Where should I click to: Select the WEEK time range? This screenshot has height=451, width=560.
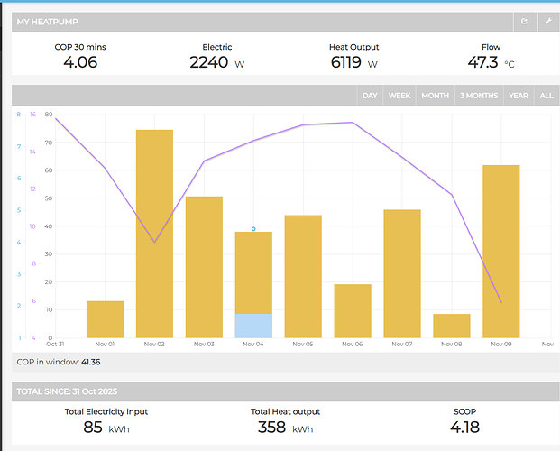click(x=399, y=95)
